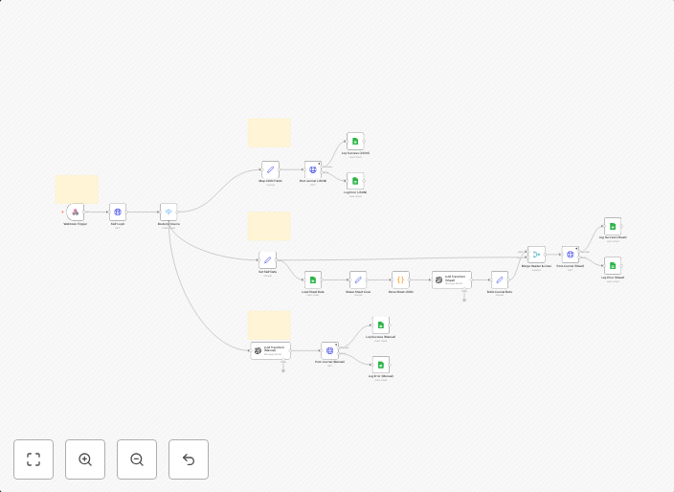674x492 pixels.
Task: Click the red plus beside Webhook Trigger
Action: tap(62, 212)
